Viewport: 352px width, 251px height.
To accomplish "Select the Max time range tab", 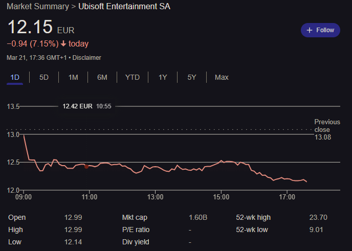I will click(222, 77).
